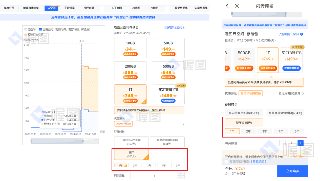Click desktop 了解喔图云空间 link
The width and height of the screenshot is (320, 181).
coord(174,27)
